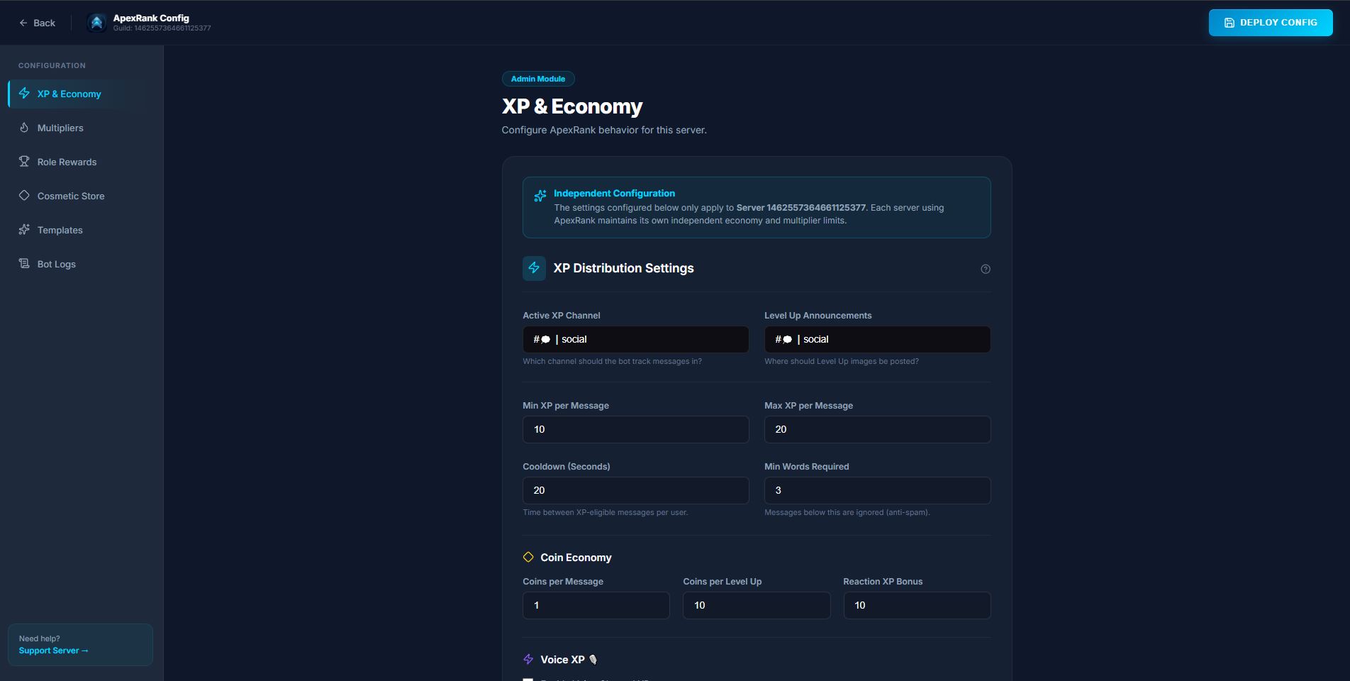Screen dimensions: 1350x681
Task: Click the sparkles icon for Templates
Action: coord(24,230)
